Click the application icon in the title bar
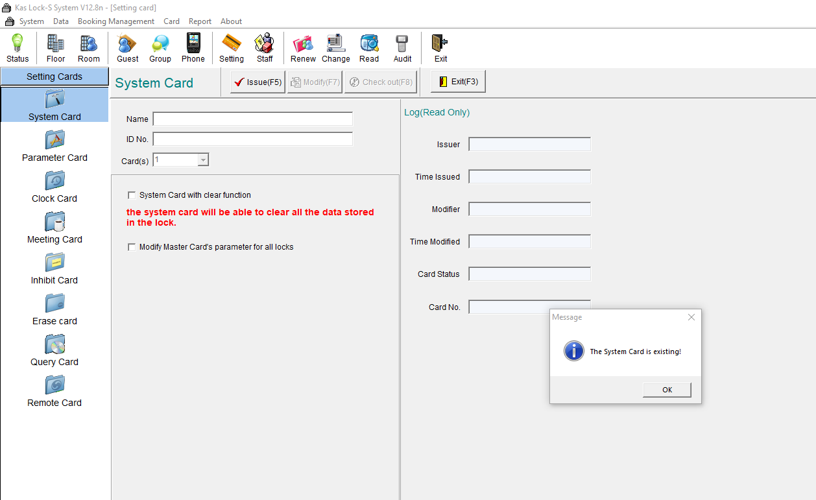 click(x=7, y=8)
